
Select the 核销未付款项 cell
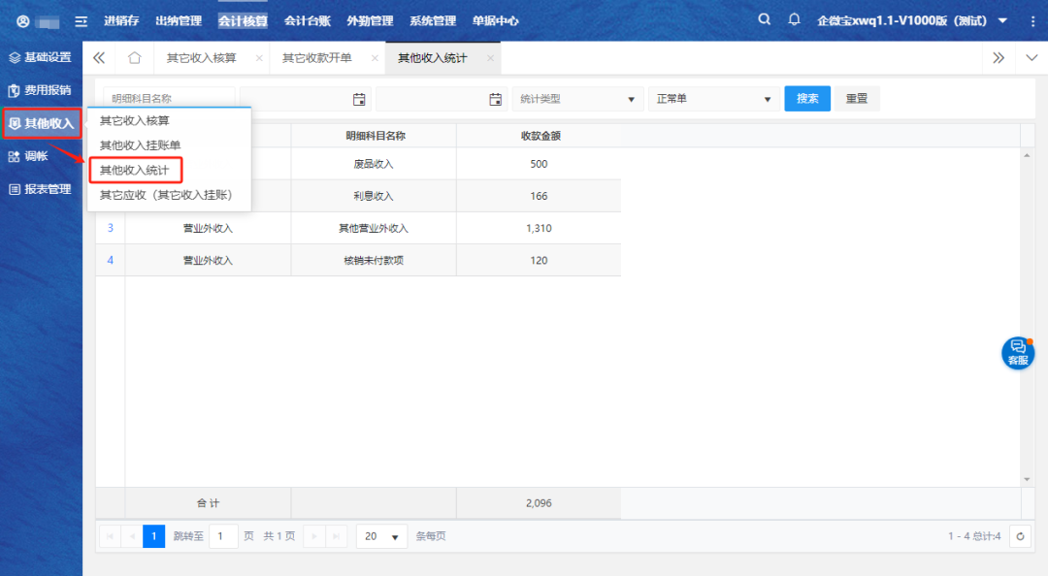[374, 261]
